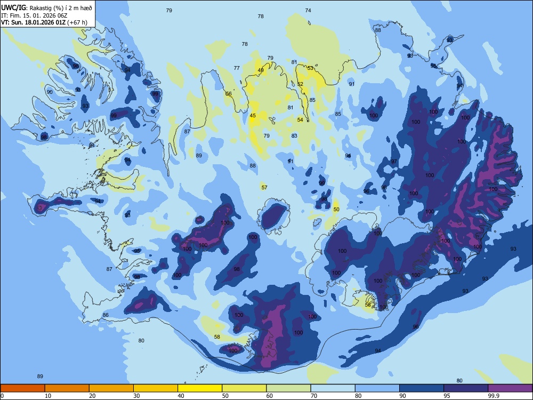Click the title text 'UWC/IG: Rakastig (%) í 2 m hæð'
The image size is (533, 400).
tap(46, 7)
